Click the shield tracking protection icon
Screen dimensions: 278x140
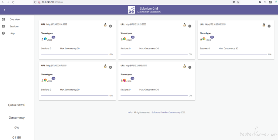(35, 2)
